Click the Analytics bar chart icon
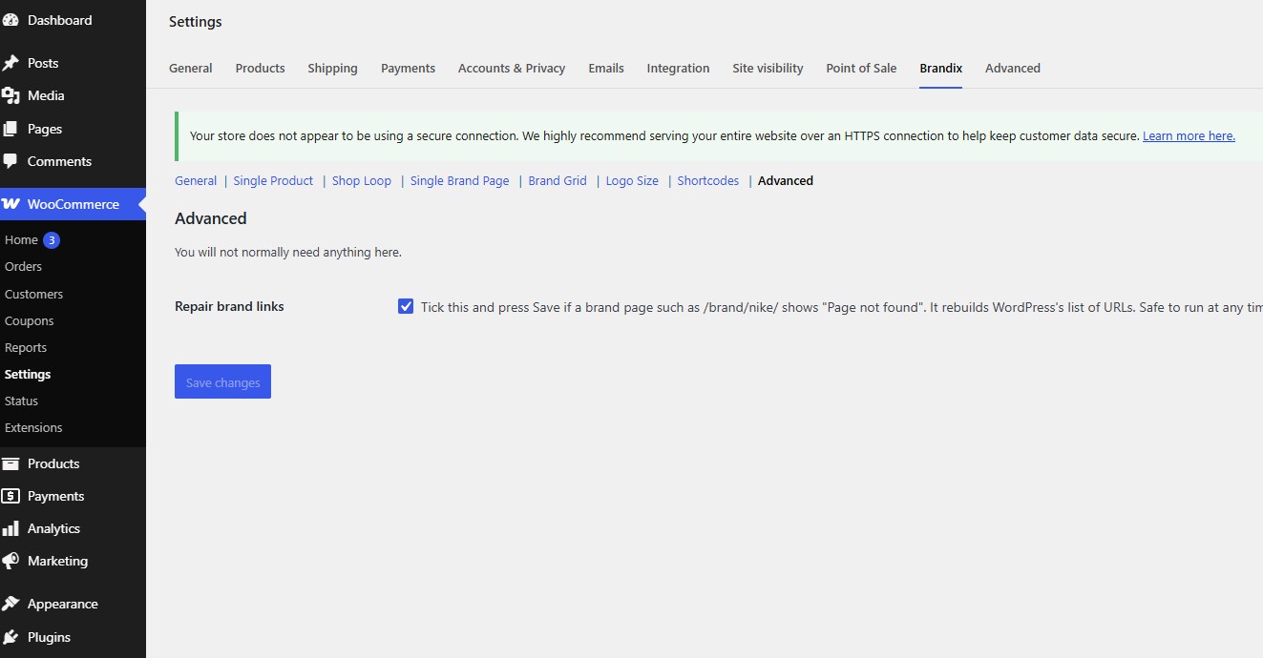 pyautogui.click(x=11, y=528)
